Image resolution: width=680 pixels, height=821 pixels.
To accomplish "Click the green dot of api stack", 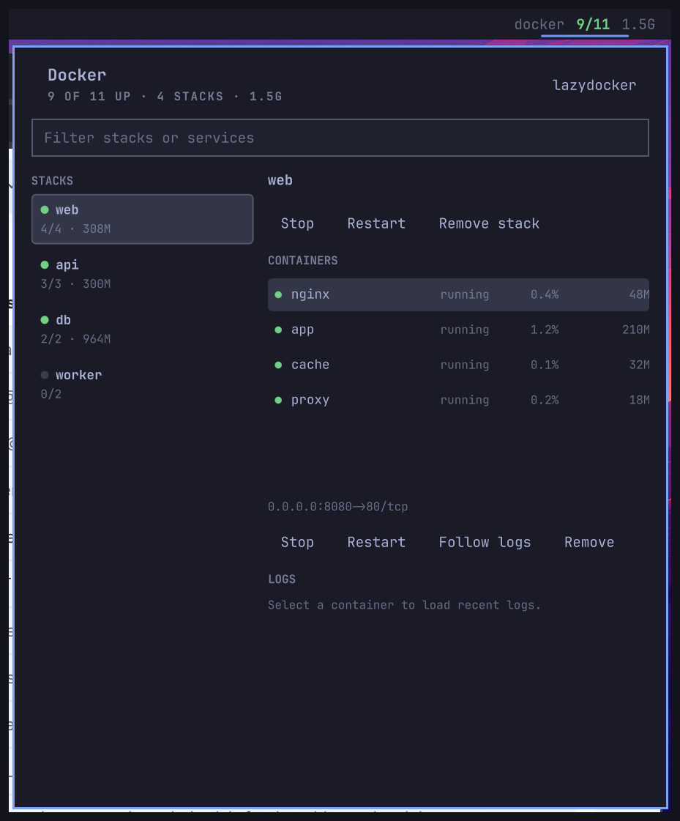I will coord(45,265).
